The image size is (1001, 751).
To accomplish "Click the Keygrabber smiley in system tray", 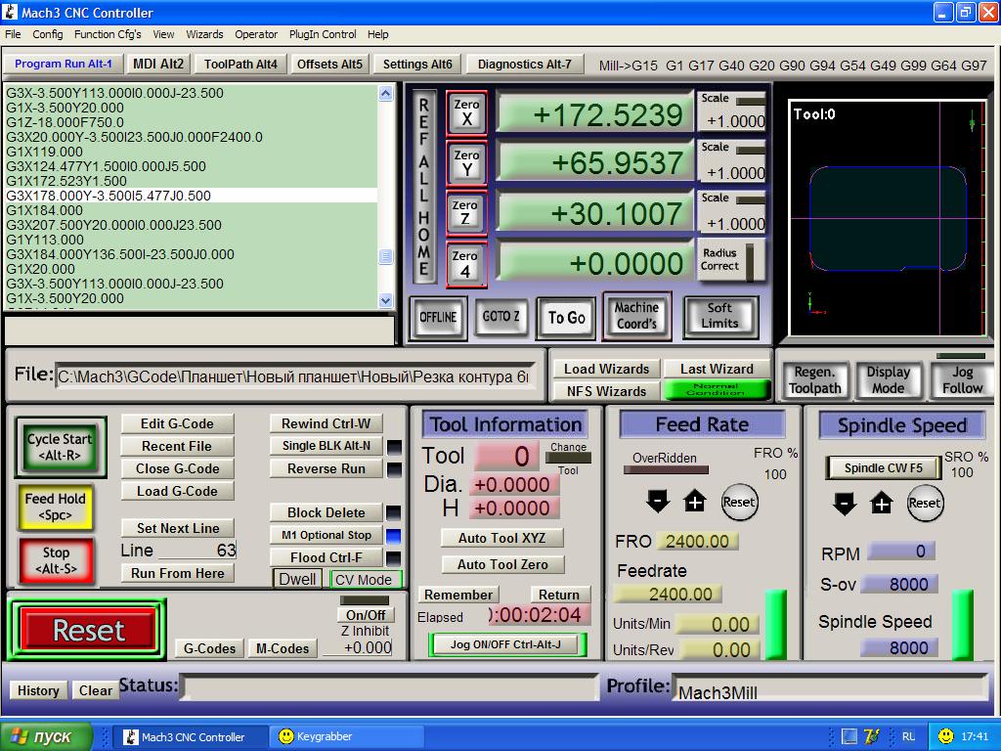I will click(945, 736).
